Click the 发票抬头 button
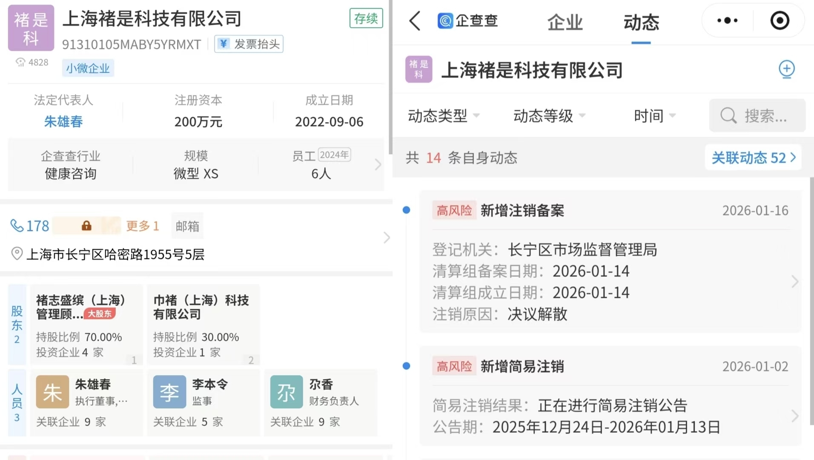Image resolution: width=814 pixels, height=460 pixels. coord(249,44)
